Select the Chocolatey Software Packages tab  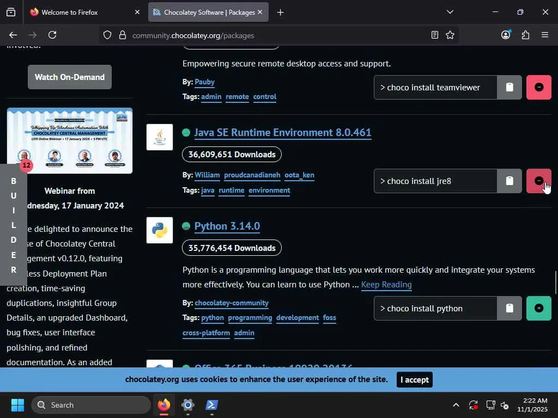[209, 12]
